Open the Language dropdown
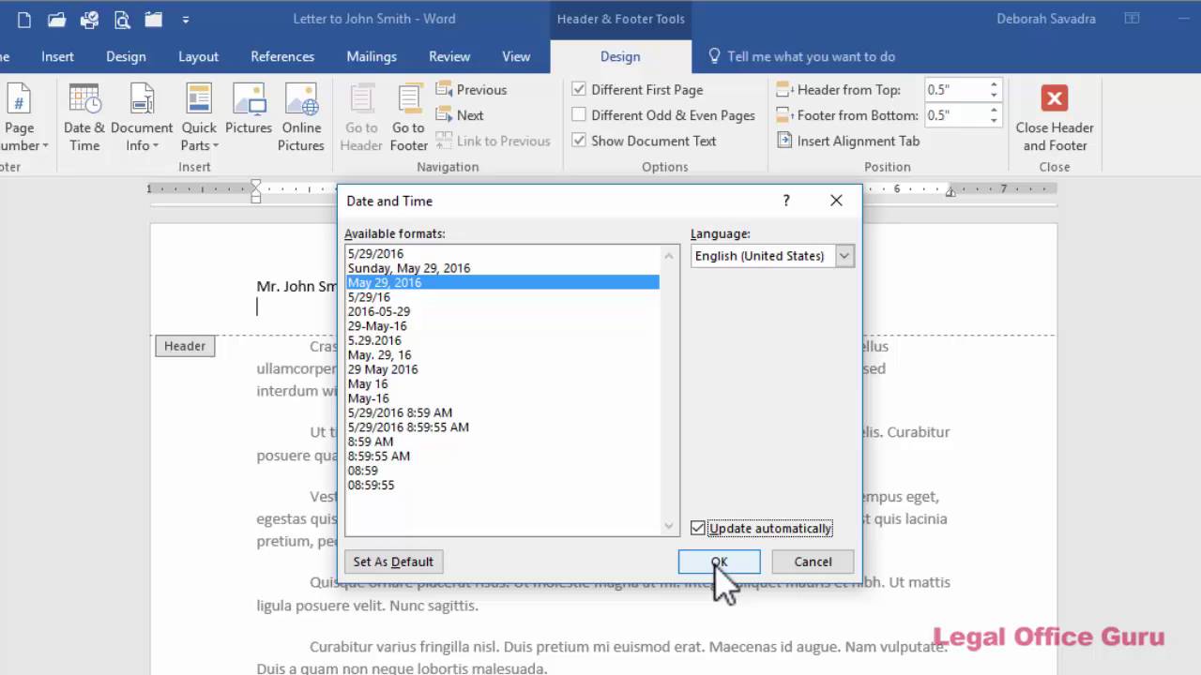 point(844,256)
